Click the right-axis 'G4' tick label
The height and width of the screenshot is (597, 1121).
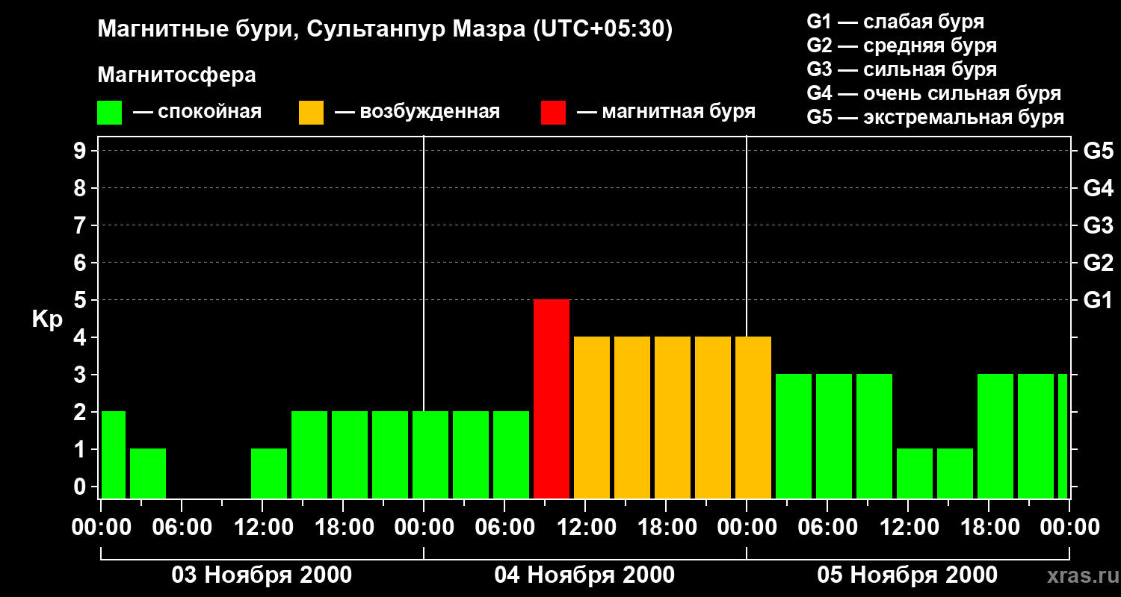(1098, 189)
